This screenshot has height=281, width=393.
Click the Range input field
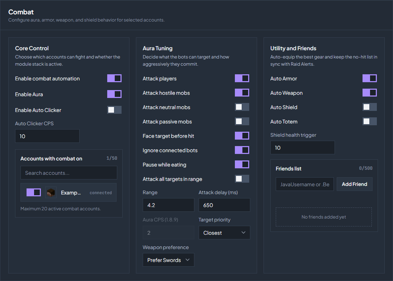169,205
